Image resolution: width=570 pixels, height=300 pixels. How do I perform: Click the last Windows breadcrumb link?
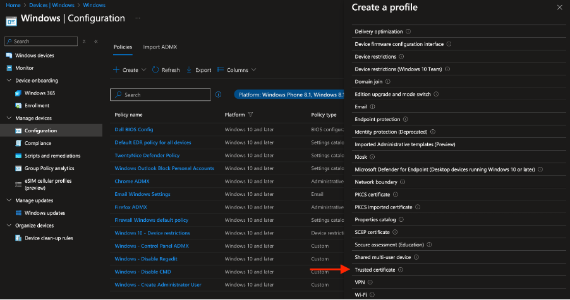(x=94, y=5)
